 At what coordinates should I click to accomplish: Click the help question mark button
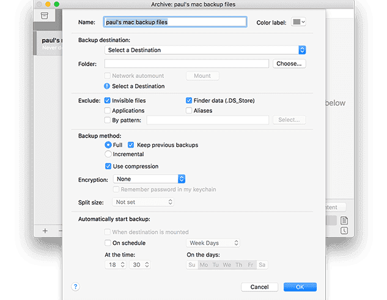(x=76, y=286)
